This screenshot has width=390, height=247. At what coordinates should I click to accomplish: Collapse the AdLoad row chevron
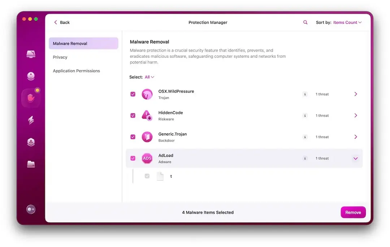(356, 159)
